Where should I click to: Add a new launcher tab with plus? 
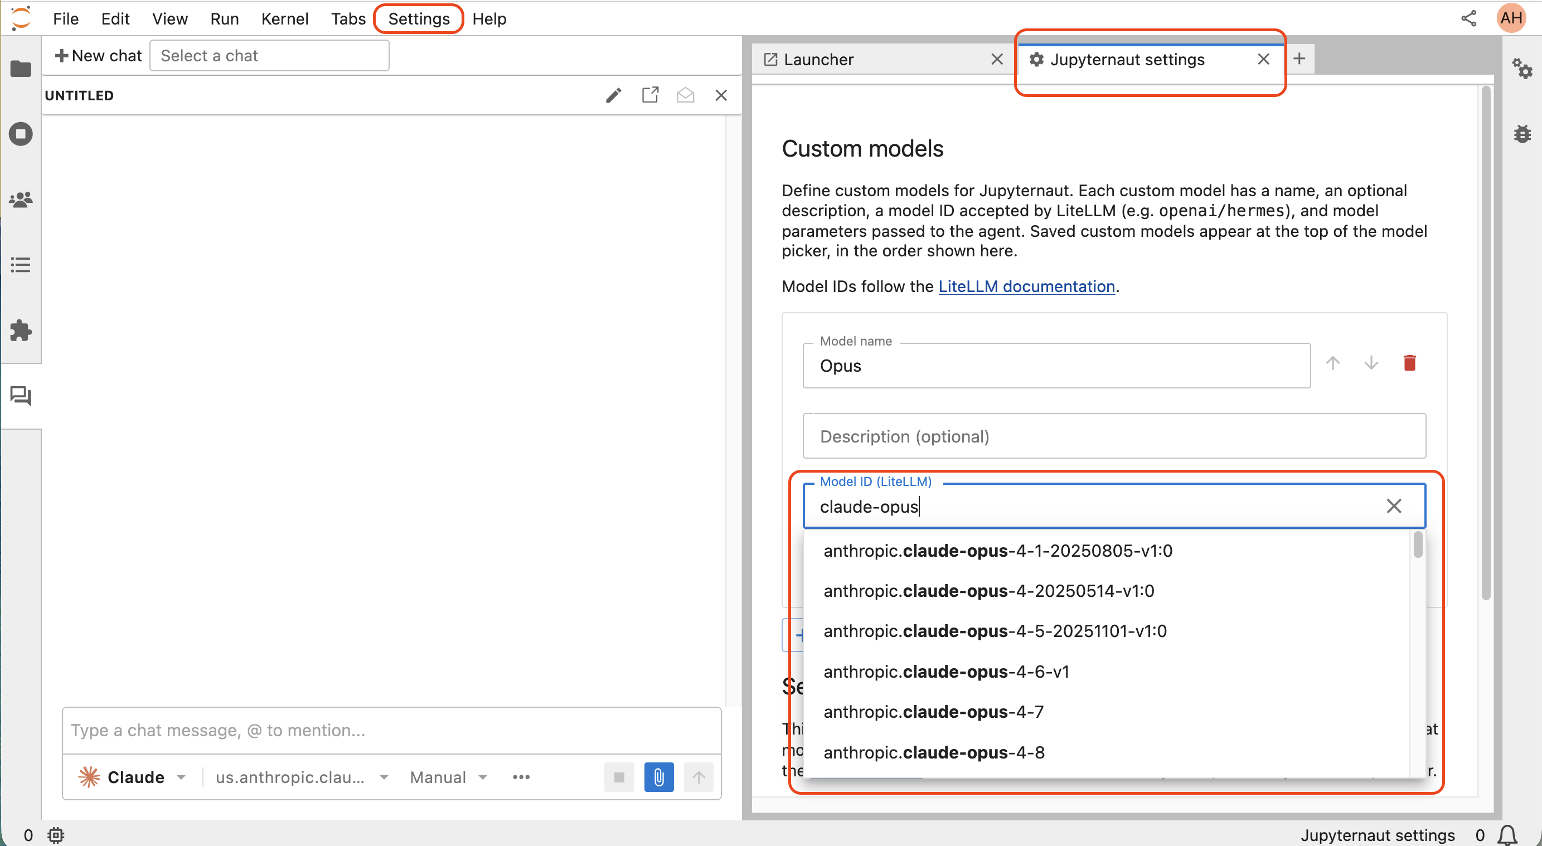pyautogui.click(x=1299, y=59)
